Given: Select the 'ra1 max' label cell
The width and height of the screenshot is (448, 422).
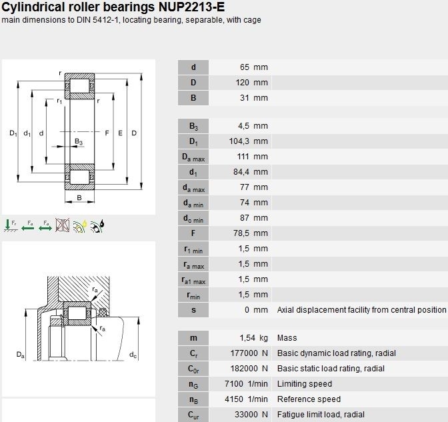Looking at the screenshot, I should click(x=193, y=279).
